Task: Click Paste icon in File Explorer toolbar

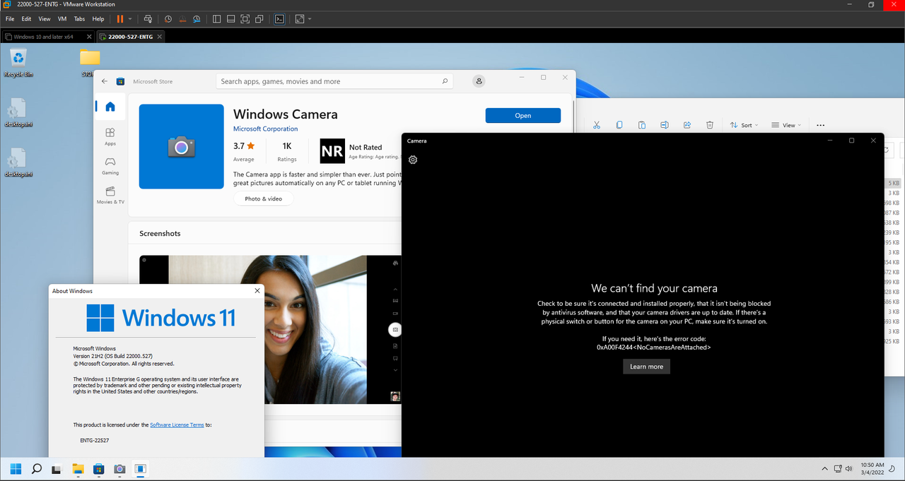Action: tap(642, 125)
